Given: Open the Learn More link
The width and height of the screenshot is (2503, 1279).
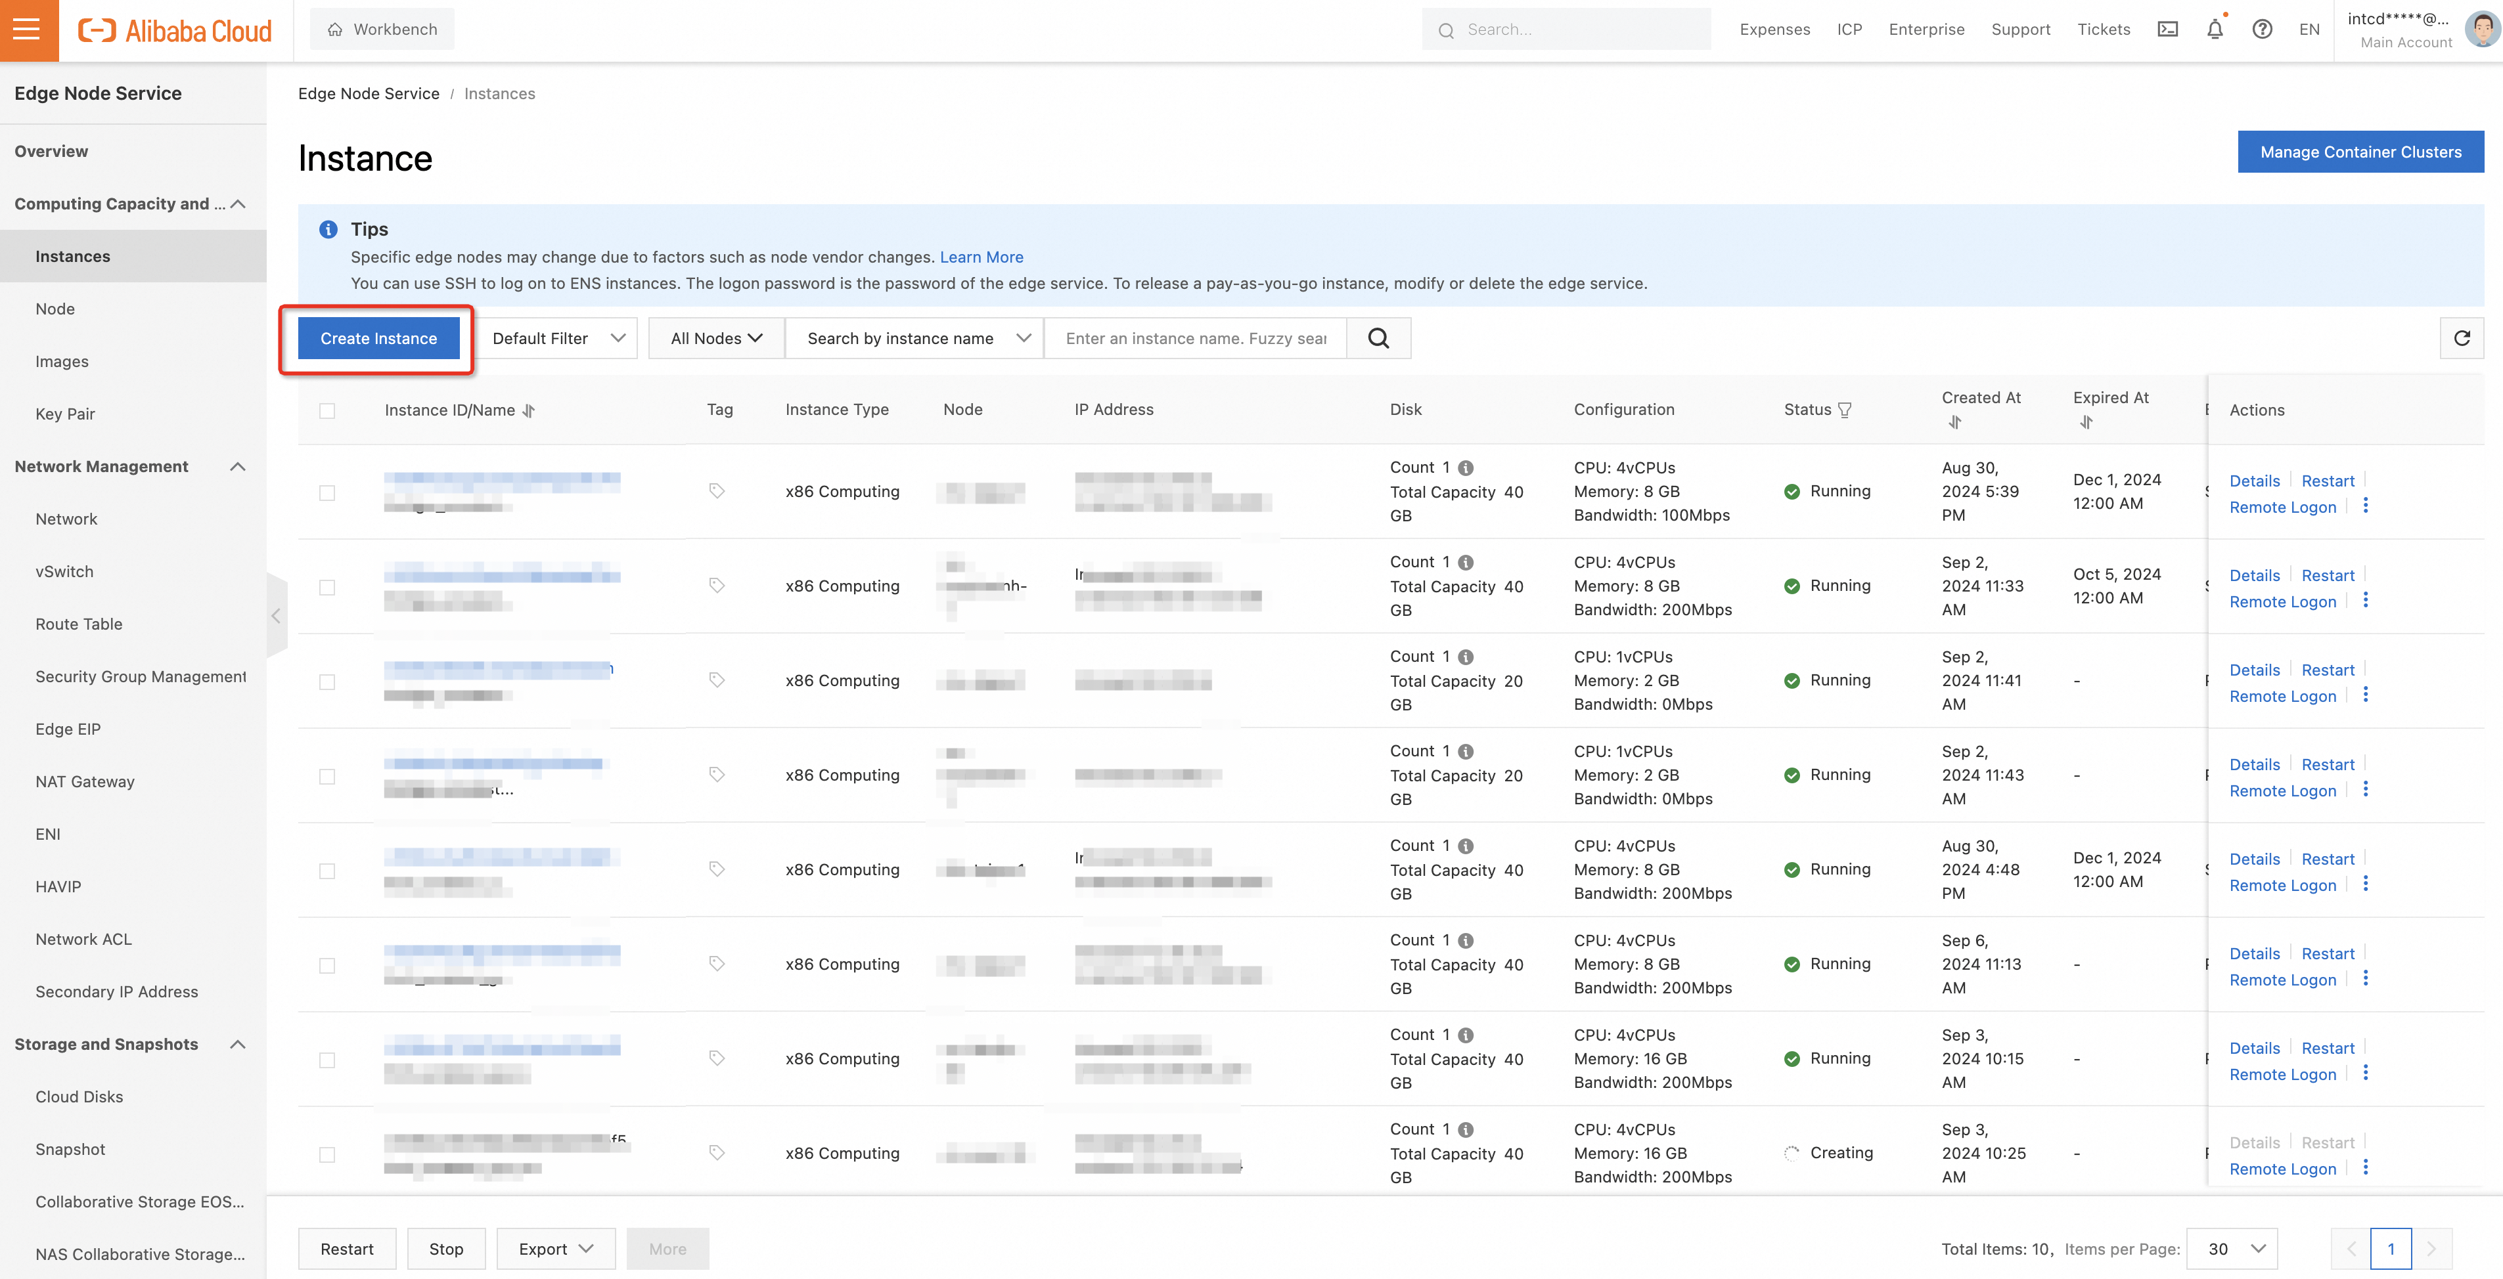Looking at the screenshot, I should [x=981, y=257].
